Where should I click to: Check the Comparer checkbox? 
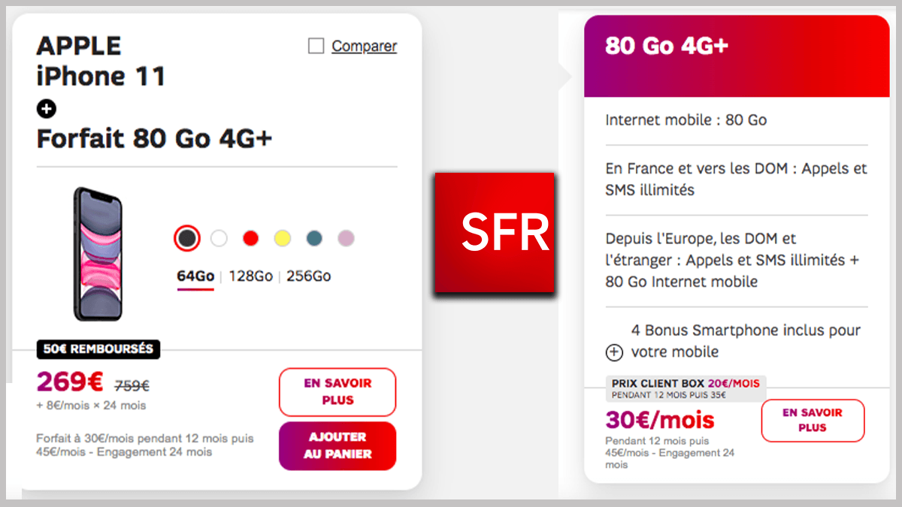pyautogui.click(x=316, y=47)
